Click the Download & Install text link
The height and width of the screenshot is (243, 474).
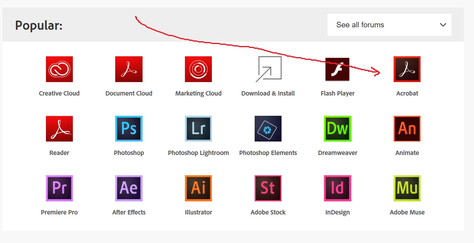point(268,93)
